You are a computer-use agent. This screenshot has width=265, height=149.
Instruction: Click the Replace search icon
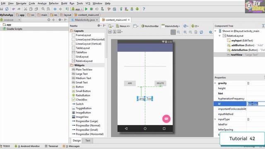pyautogui.click(x=48, y=9)
